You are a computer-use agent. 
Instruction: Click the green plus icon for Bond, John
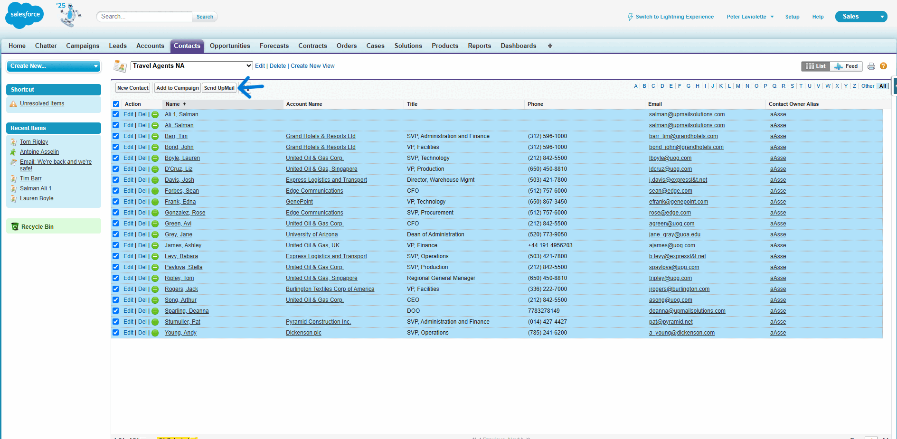pos(155,148)
